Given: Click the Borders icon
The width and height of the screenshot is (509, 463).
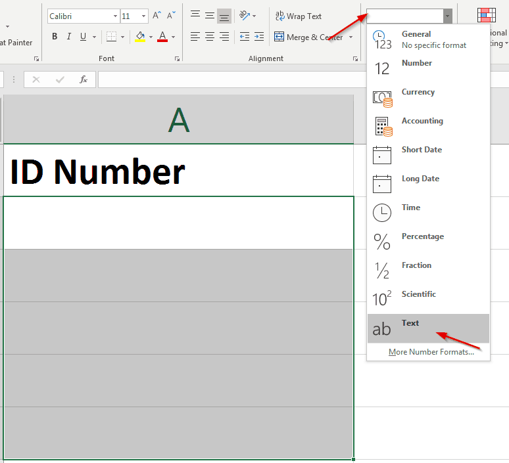Looking at the screenshot, I should click(x=111, y=37).
